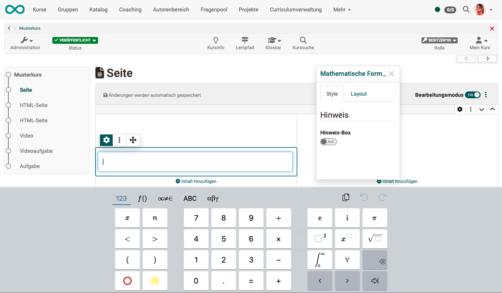Insert the integral symbol
This screenshot has width=502, height=293.
(x=320, y=260)
